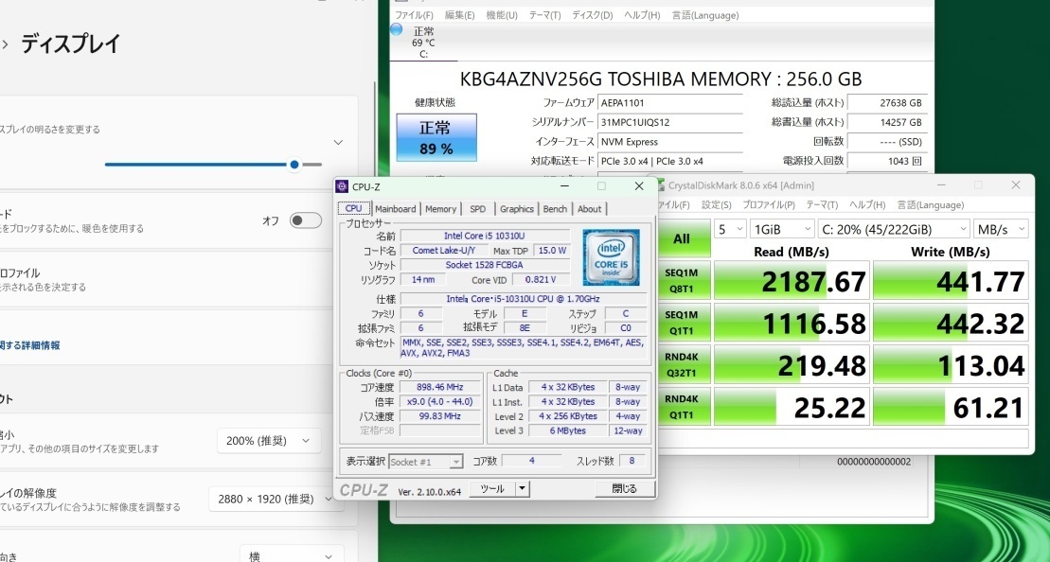
Task: Click the 2187.67 sequential read result
Action: (792, 281)
